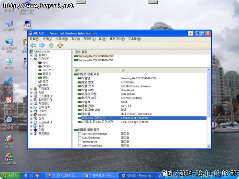This screenshot has width=239, height=179.
Task: Open the 웹(W) menu
Action: click(102, 39)
